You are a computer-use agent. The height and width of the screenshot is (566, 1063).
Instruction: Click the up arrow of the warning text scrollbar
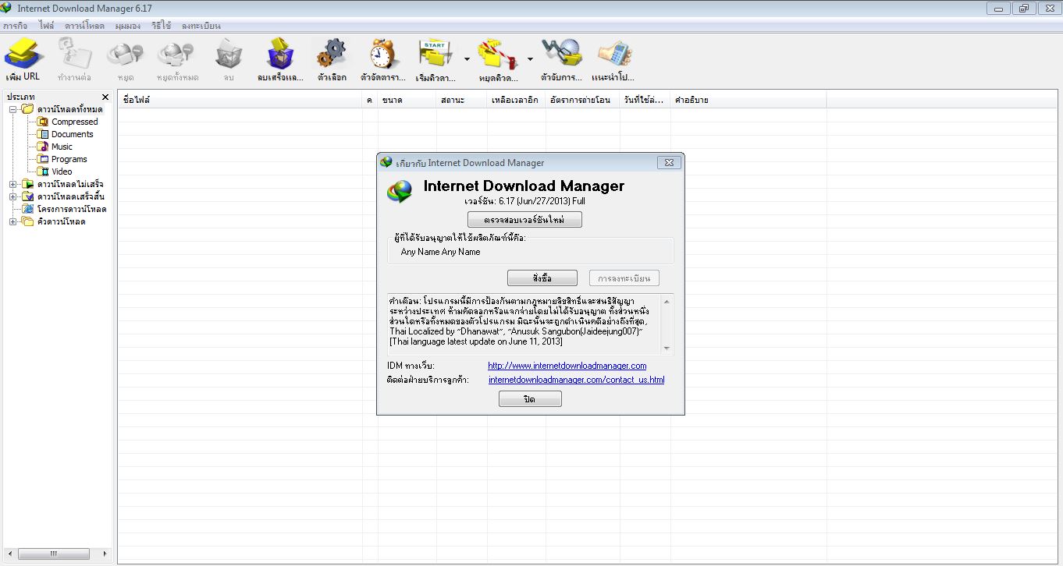click(667, 302)
